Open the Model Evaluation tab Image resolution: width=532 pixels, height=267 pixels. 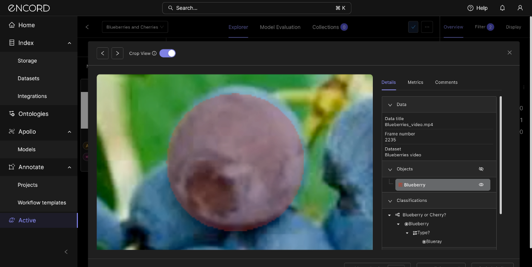(280, 27)
